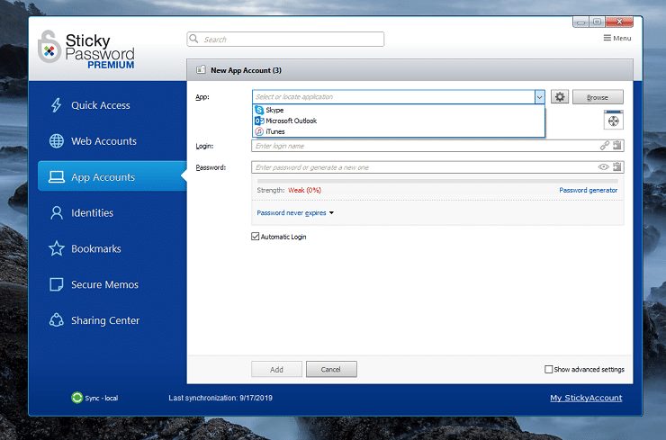This screenshot has width=666, height=440.
Task: Click into the Enter login name field
Action: [423, 145]
